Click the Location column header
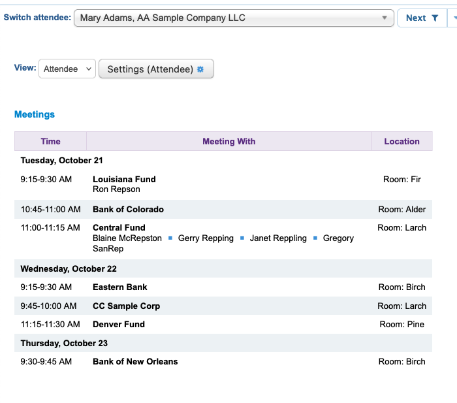 pos(402,141)
